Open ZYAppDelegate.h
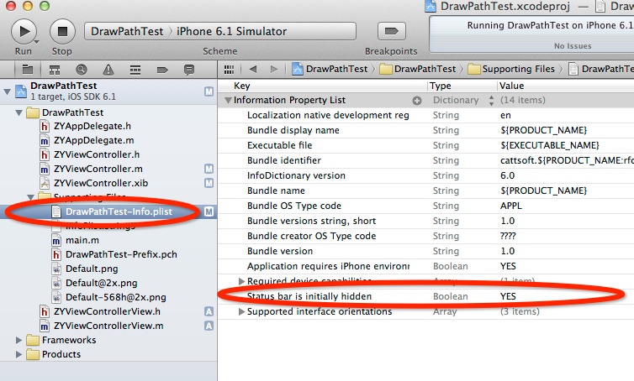The width and height of the screenshot is (634, 381). click(92, 127)
